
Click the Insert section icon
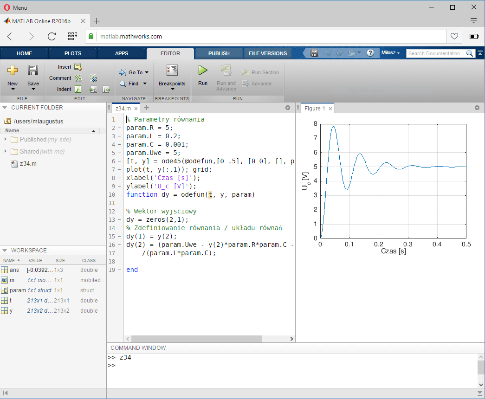point(78,67)
